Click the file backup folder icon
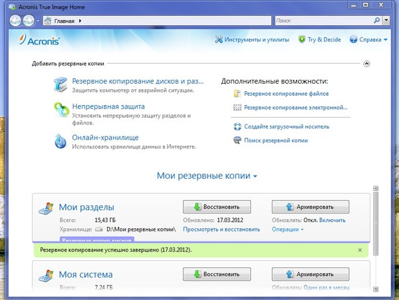The height and width of the screenshot is (300, 399). [237, 94]
